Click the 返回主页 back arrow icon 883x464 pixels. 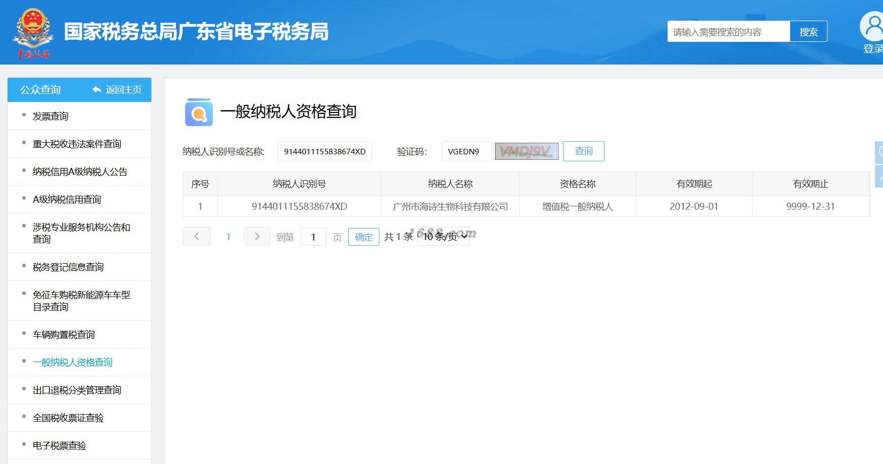97,90
